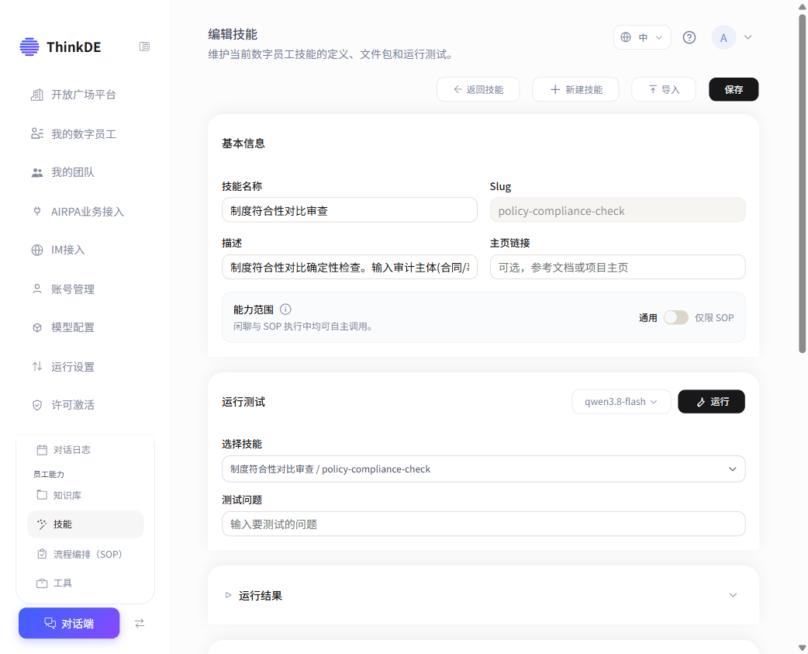
Task: Click the 主页链接 input field
Action: [617, 267]
